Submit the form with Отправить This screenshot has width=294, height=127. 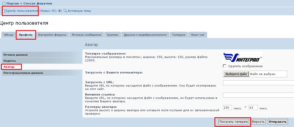click(278, 122)
